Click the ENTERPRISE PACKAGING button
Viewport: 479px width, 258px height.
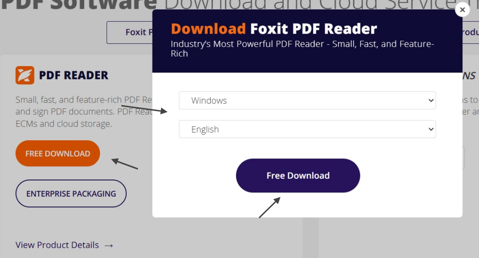click(71, 193)
